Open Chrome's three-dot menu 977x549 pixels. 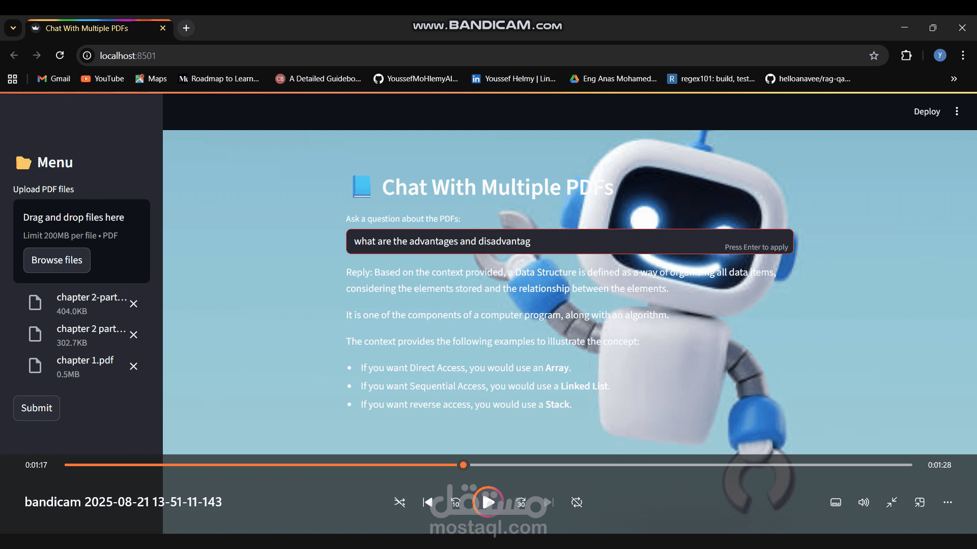pos(962,55)
